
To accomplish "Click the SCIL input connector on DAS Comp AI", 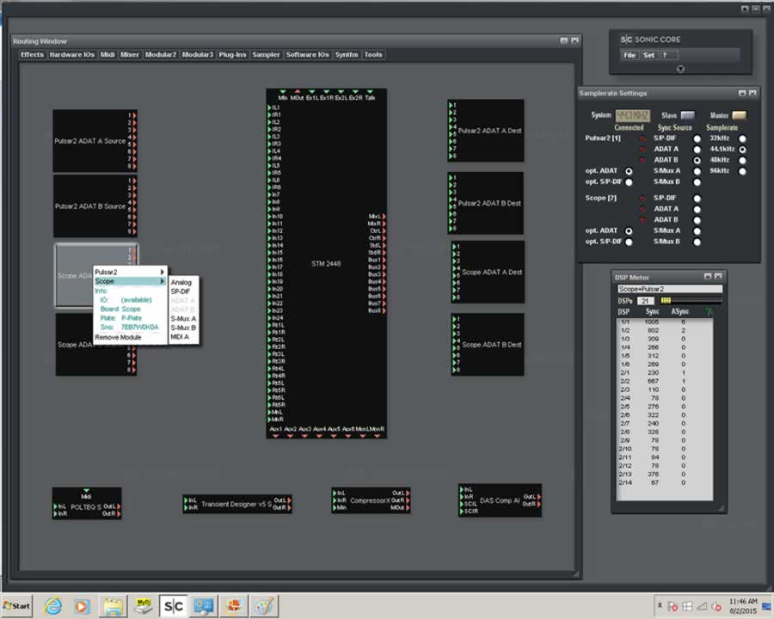I will point(462,504).
